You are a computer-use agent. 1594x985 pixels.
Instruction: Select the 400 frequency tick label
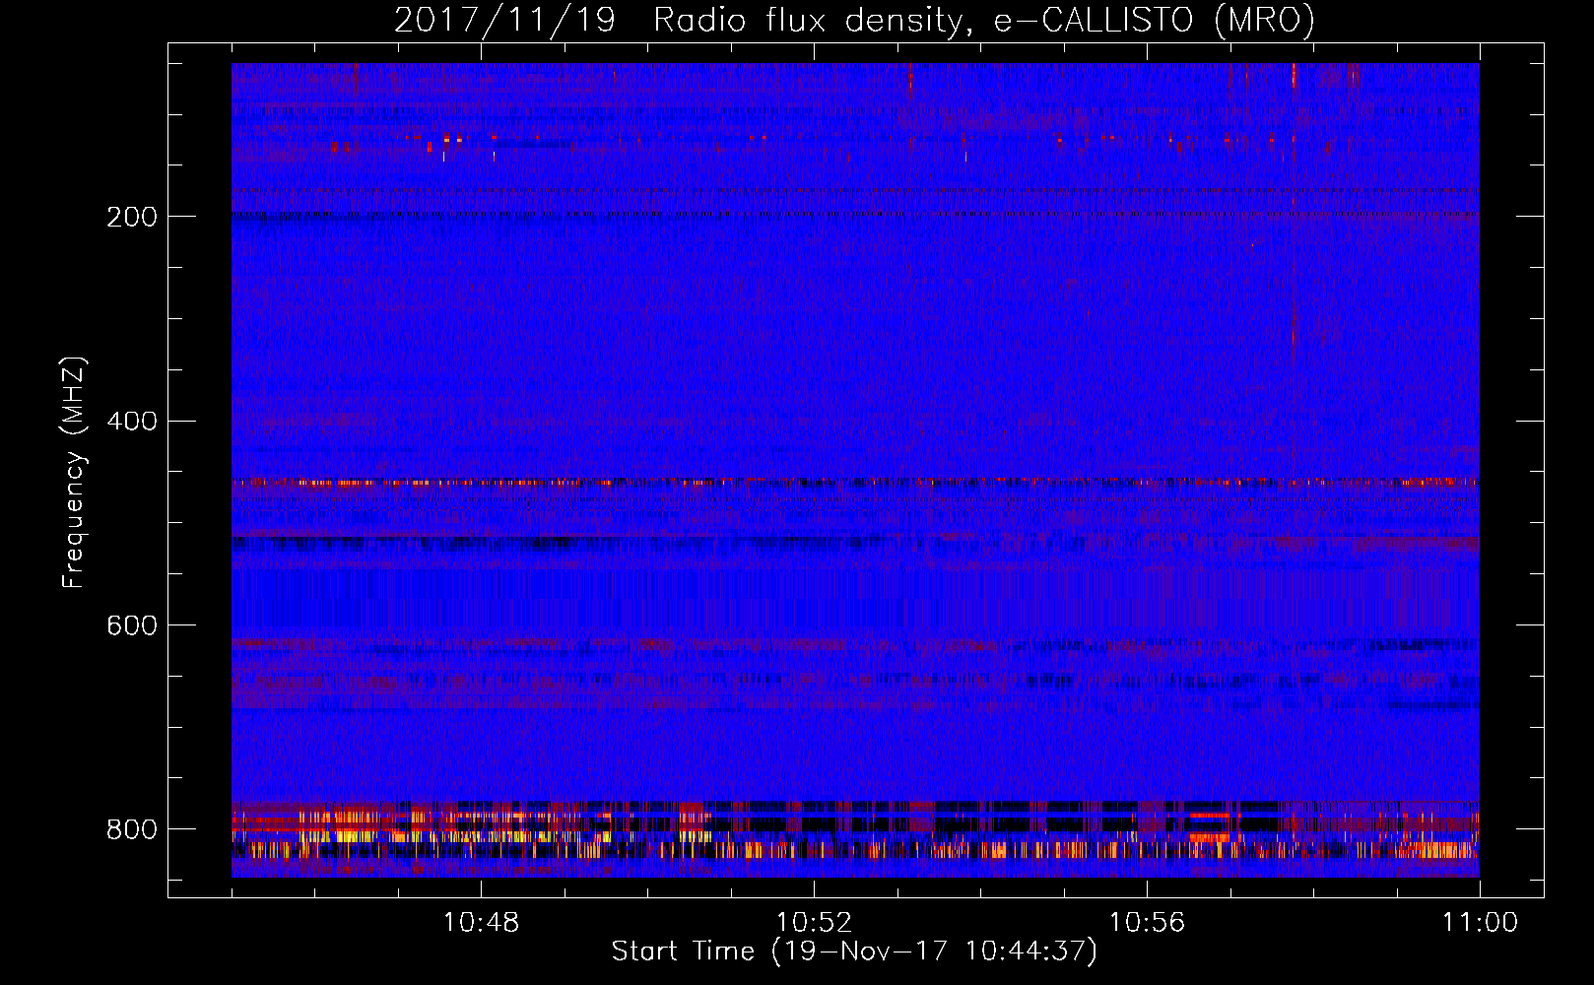pos(132,422)
